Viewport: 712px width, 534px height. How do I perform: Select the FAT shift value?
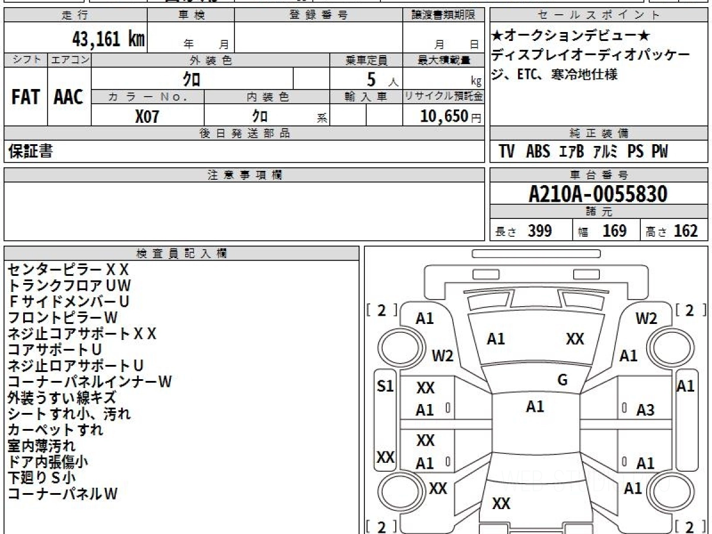pyautogui.click(x=26, y=97)
